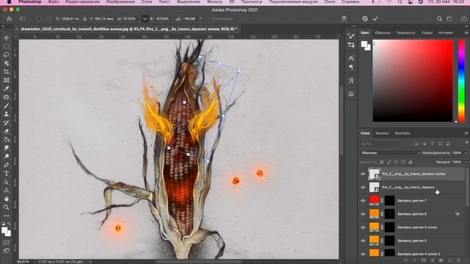The image size is (470, 264).
Task: Open the Brushes panel icon in side strip
Action: tap(351, 36)
